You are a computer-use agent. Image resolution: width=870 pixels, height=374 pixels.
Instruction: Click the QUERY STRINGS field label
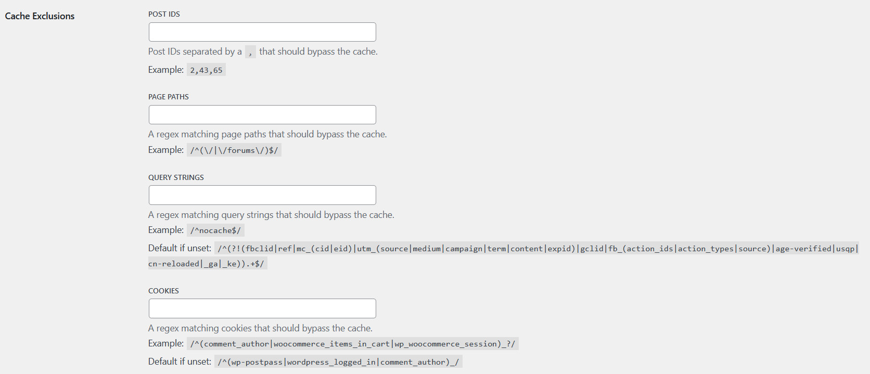(x=176, y=177)
